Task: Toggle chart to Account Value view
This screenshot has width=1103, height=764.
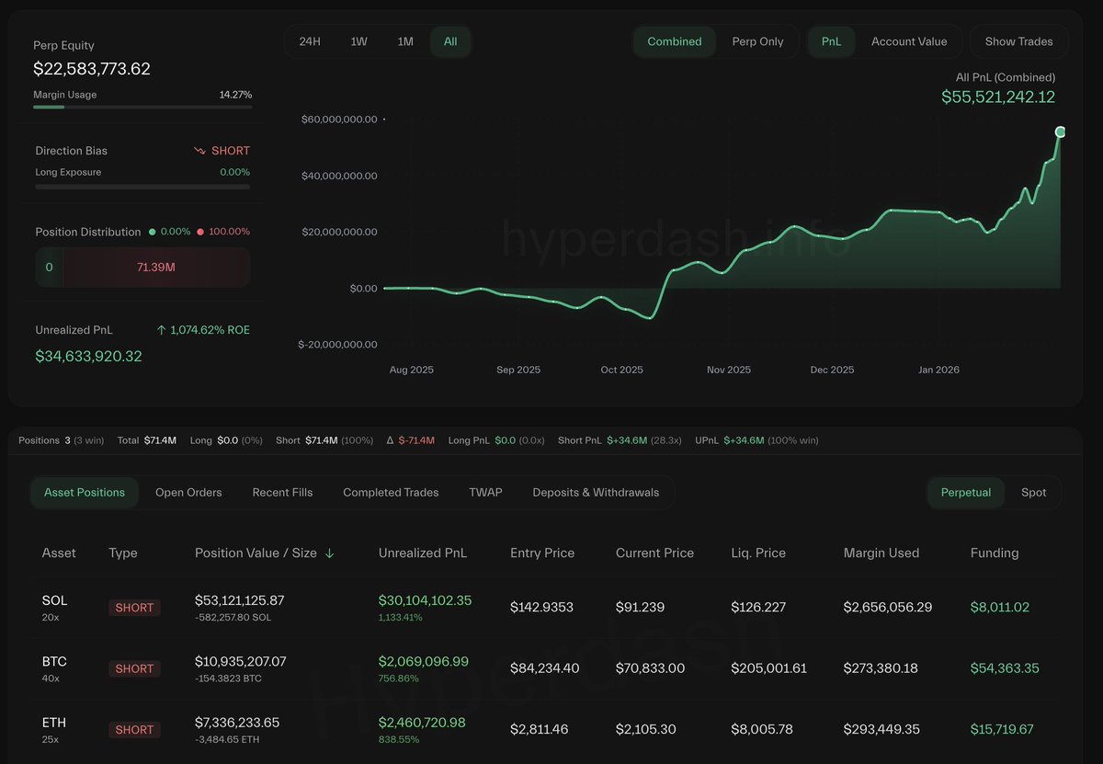Action: (908, 41)
